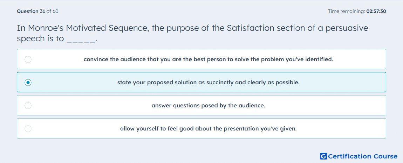Select the radio button for 'convince the audience'
The height and width of the screenshot is (163, 403).
[x=28, y=59]
